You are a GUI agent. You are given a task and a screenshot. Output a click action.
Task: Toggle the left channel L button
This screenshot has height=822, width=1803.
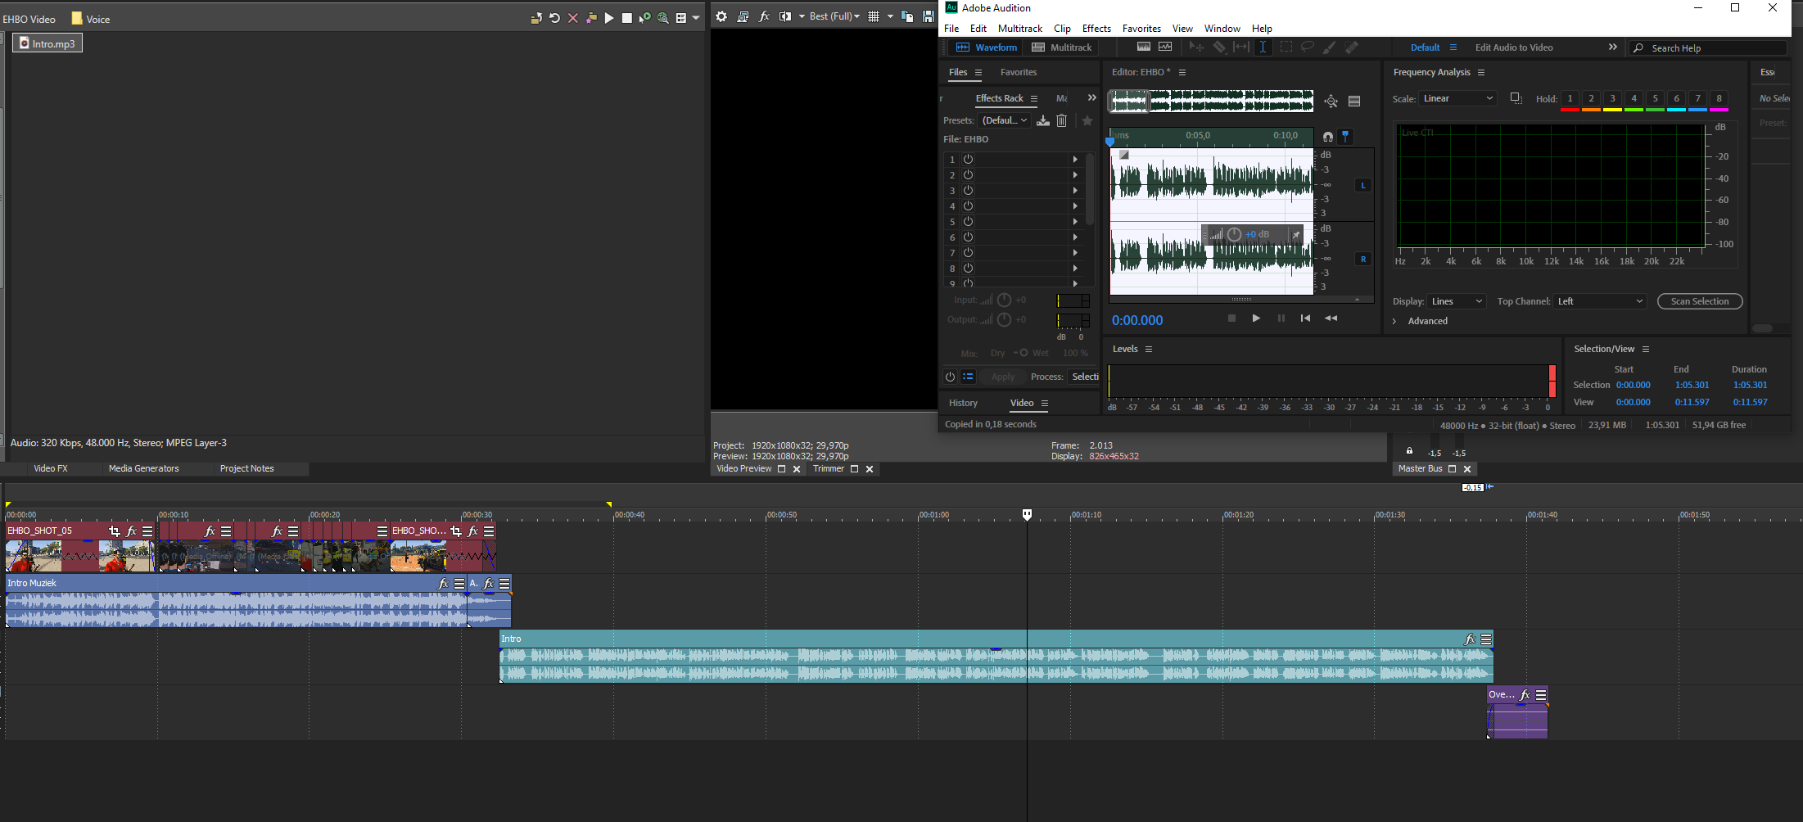pyautogui.click(x=1363, y=185)
